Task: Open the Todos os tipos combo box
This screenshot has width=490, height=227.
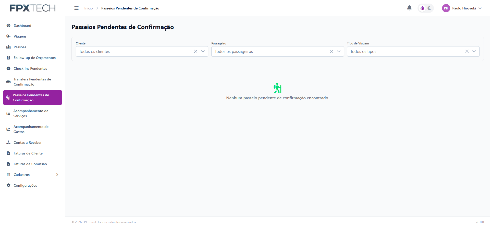Action: (413, 51)
